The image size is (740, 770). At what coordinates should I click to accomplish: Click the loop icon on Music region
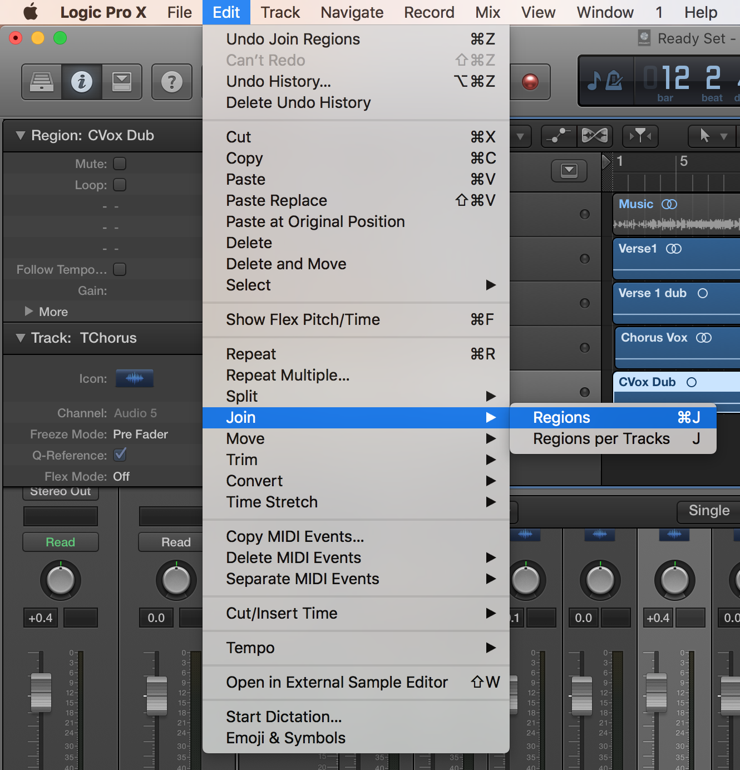point(669,204)
